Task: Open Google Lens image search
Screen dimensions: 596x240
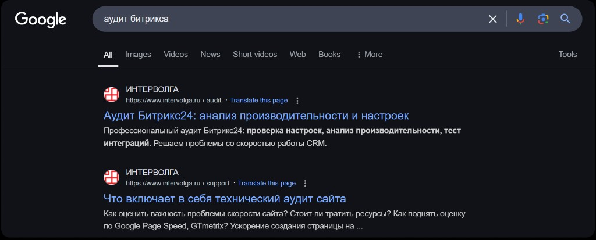Action: pyautogui.click(x=543, y=19)
